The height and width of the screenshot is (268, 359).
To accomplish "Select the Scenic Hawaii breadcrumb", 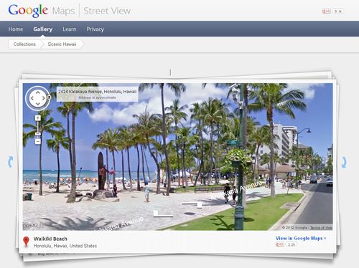I will coord(62,44).
